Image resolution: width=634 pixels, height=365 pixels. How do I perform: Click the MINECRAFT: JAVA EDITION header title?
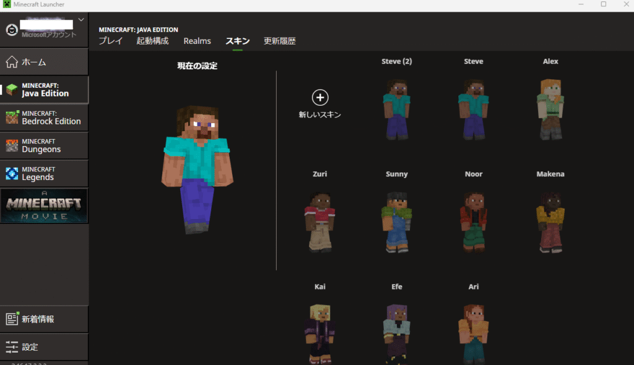[x=138, y=30]
